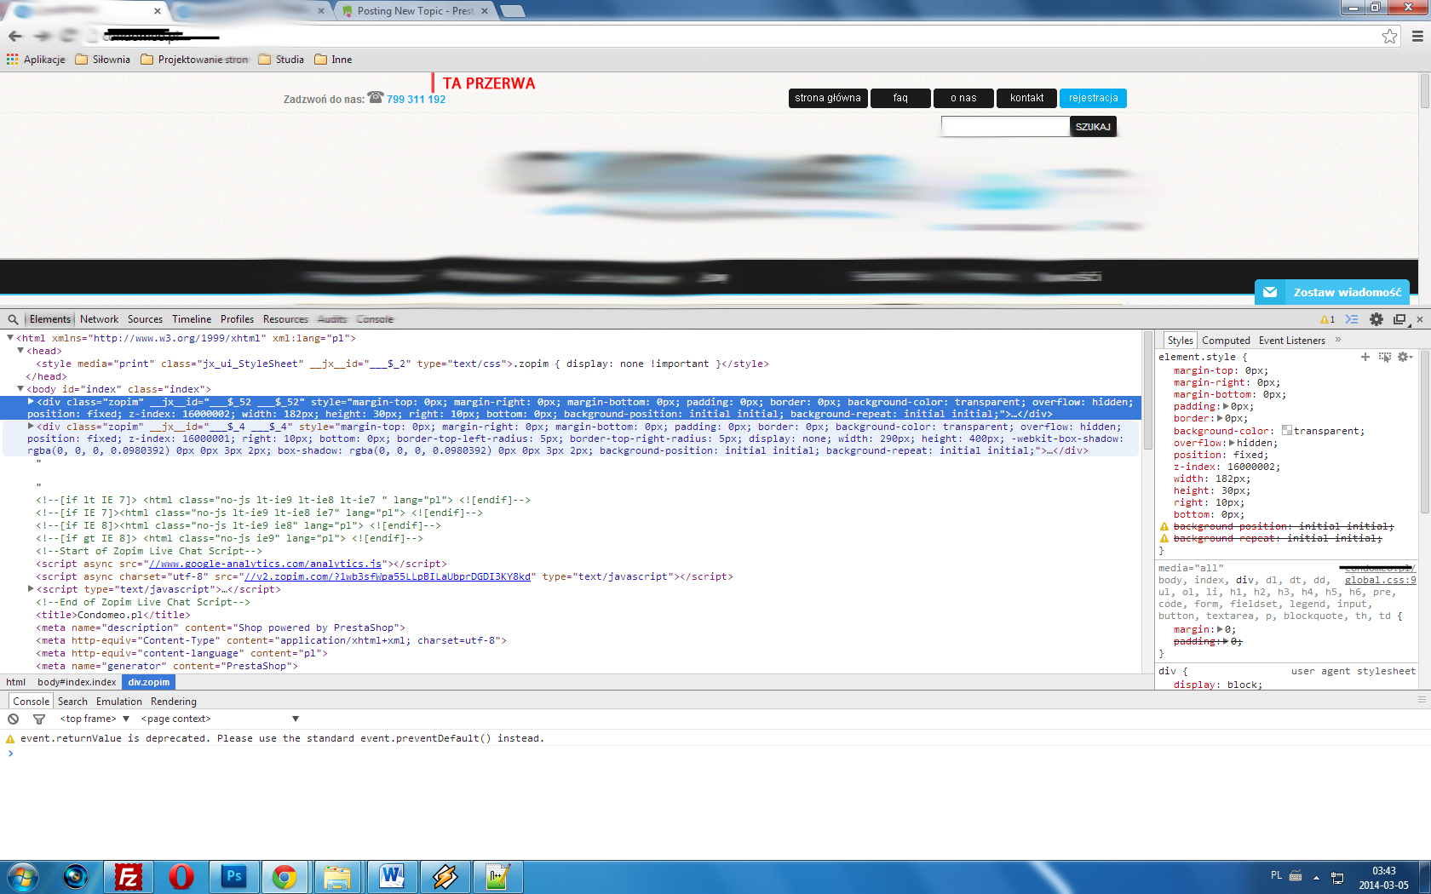Screen dimensions: 1431x894
Task: Open the top frame selector dropdown
Action: 94,719
